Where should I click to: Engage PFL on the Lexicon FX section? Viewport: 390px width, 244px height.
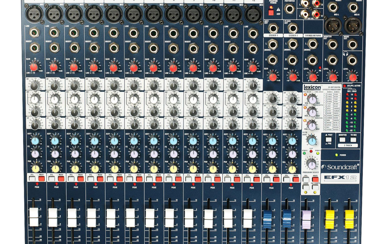pyautogui.click(x=306, y=179)
